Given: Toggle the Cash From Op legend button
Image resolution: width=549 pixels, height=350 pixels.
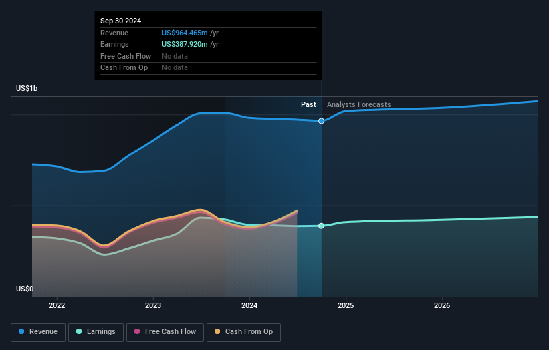Looking at the screenshot, I should pos(243,332).
